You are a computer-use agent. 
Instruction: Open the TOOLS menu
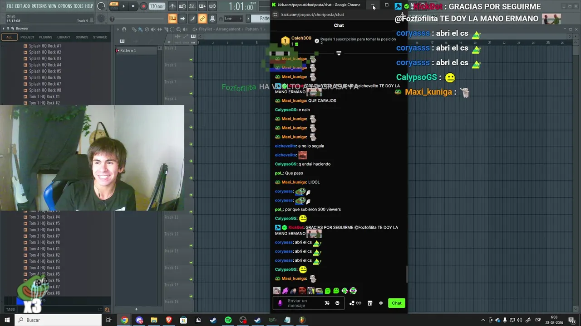pyautogui.click(x=79, y=6)
